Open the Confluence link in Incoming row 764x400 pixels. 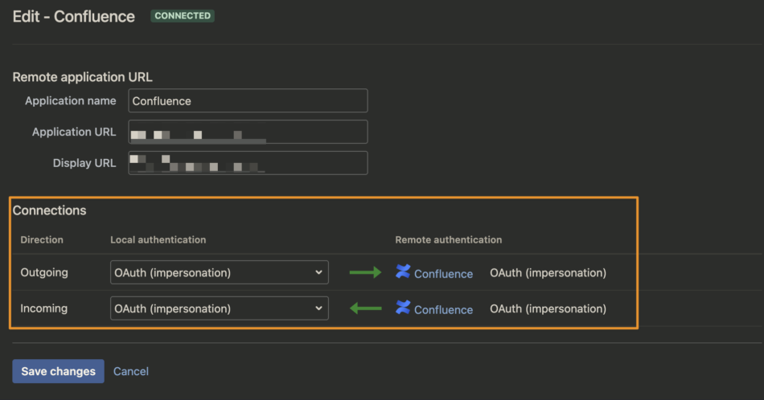[443, 310]
